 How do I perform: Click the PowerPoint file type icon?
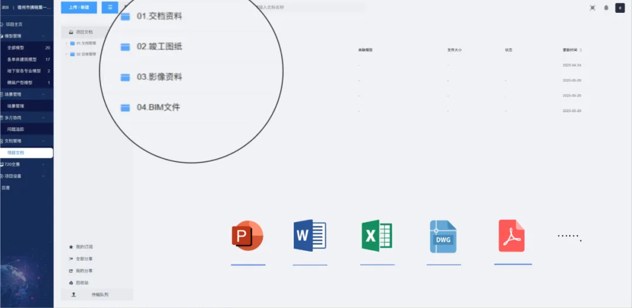tap(248, 236)
